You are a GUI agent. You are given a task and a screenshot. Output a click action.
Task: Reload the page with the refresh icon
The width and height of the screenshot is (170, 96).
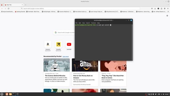click(x=8, y=9)
